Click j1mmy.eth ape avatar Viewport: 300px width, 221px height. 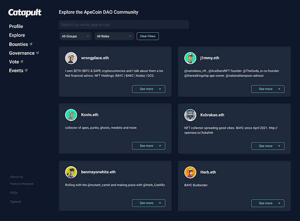tap(190, 58)
